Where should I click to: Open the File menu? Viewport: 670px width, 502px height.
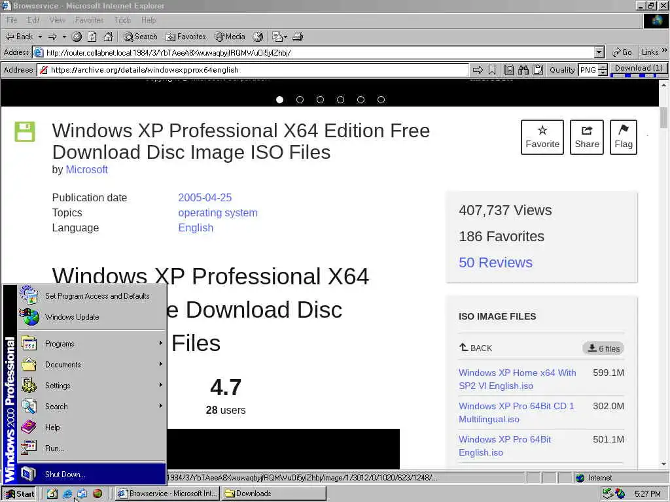point(12,20)
